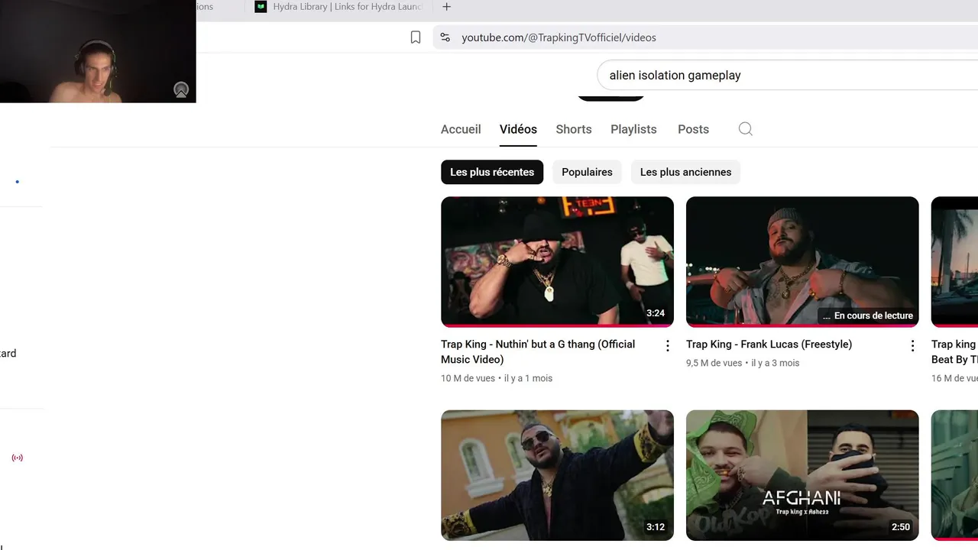Sort videos by Populaires
The width and height of the screenshot is (978, 550).
587,172
